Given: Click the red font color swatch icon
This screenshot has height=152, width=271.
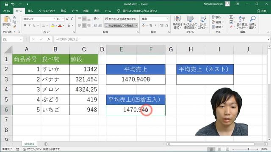Looking at the screenshot, I should click(x=60, y=25).
